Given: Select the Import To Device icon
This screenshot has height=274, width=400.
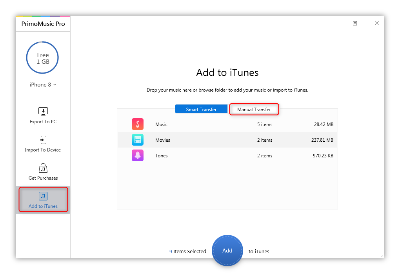Looking at the screenshot, I should pyautogui.click(x=43, y=140).
